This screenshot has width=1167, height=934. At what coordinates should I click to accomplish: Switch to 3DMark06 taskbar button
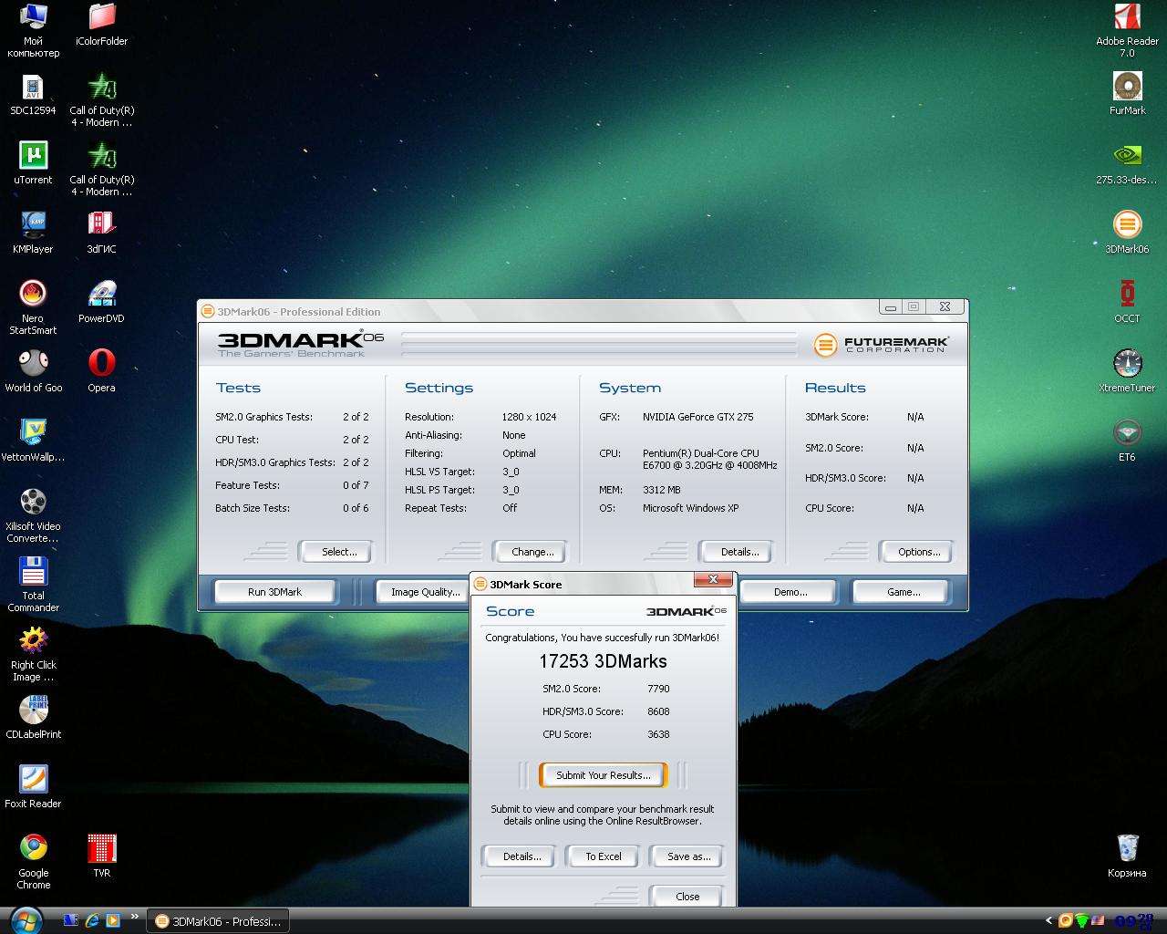coord(218,921)
